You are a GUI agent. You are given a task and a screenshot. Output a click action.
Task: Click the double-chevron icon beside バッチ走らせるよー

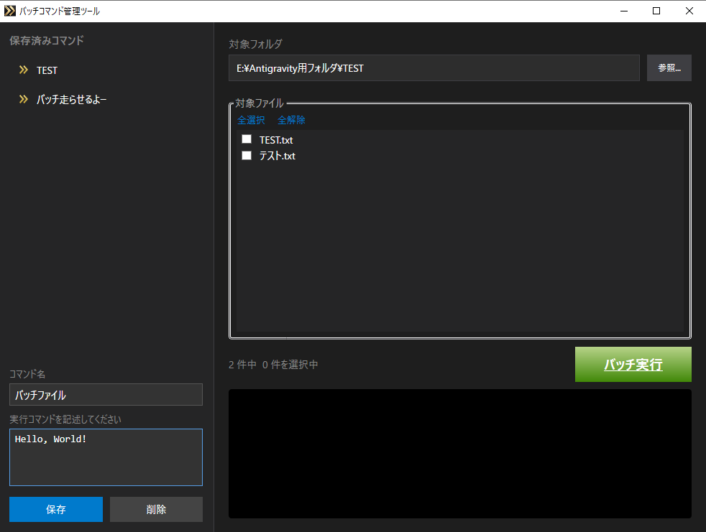[x=24, y=99]
